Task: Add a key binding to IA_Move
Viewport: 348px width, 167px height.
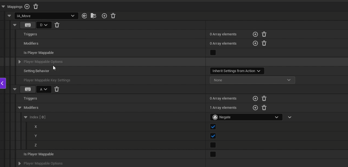Action: point(104,16)
